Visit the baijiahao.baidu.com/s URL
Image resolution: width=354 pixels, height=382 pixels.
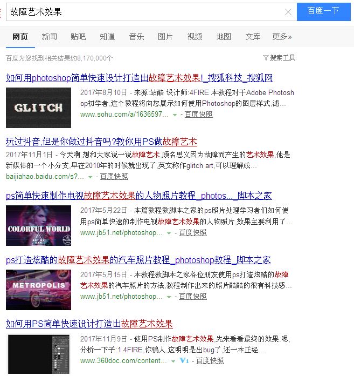coord(45,176)
